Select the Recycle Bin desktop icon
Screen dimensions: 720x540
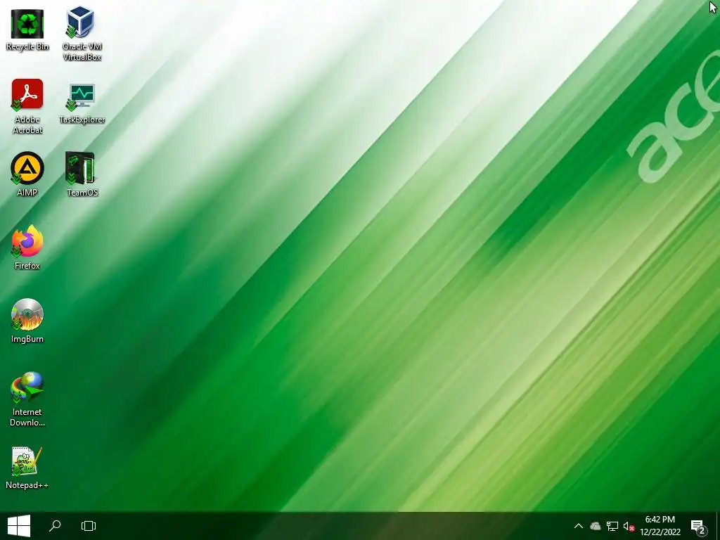tap(27, 30)
